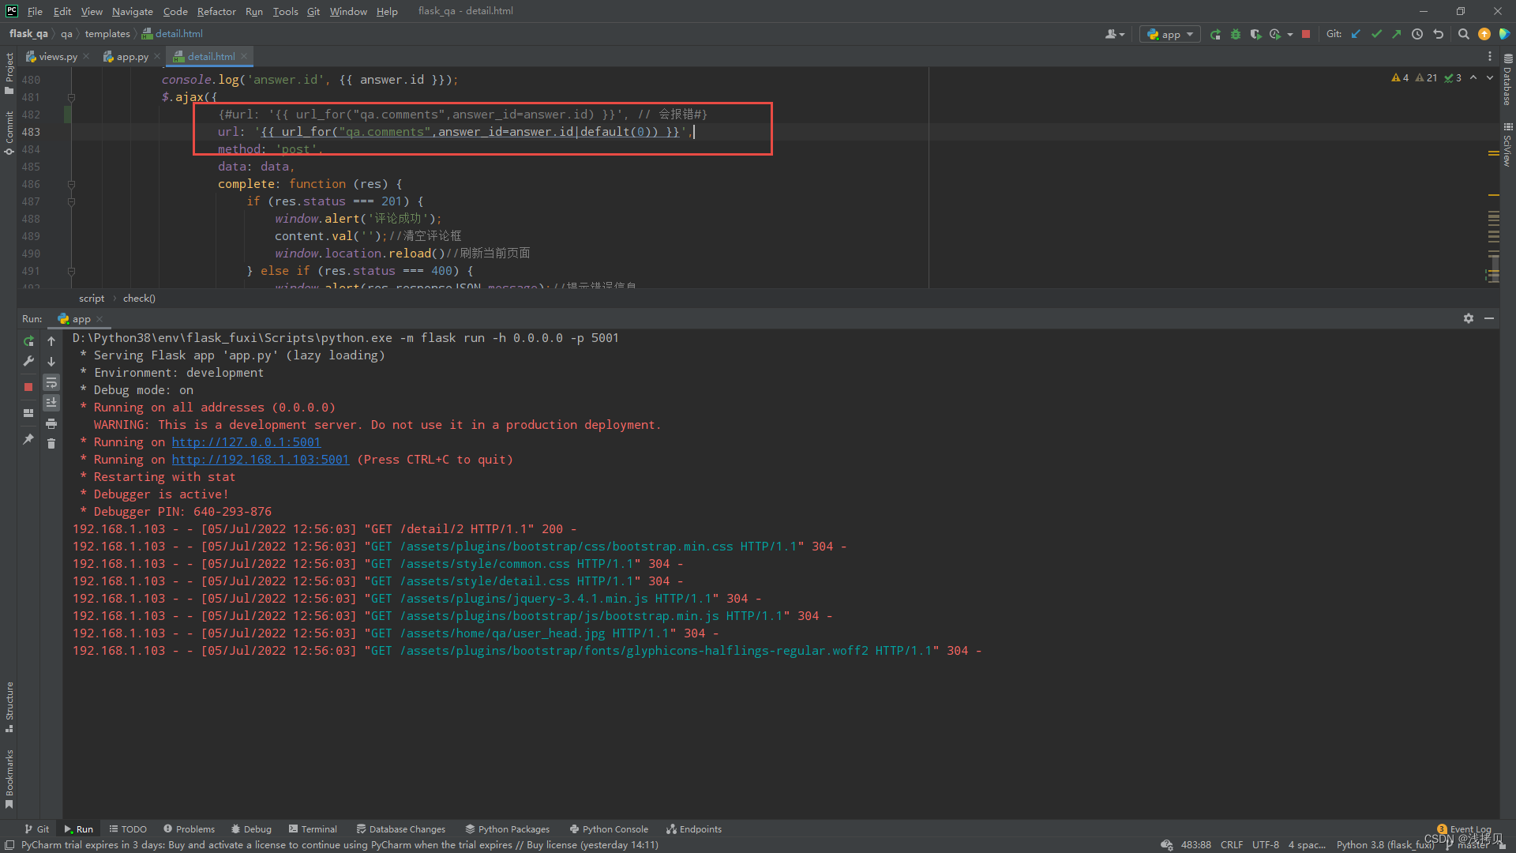Image resolution: width=1516 pixels, height=853 pixels.
Task: Open the profiler options dropdown arrow
Action: [1289, 34]
